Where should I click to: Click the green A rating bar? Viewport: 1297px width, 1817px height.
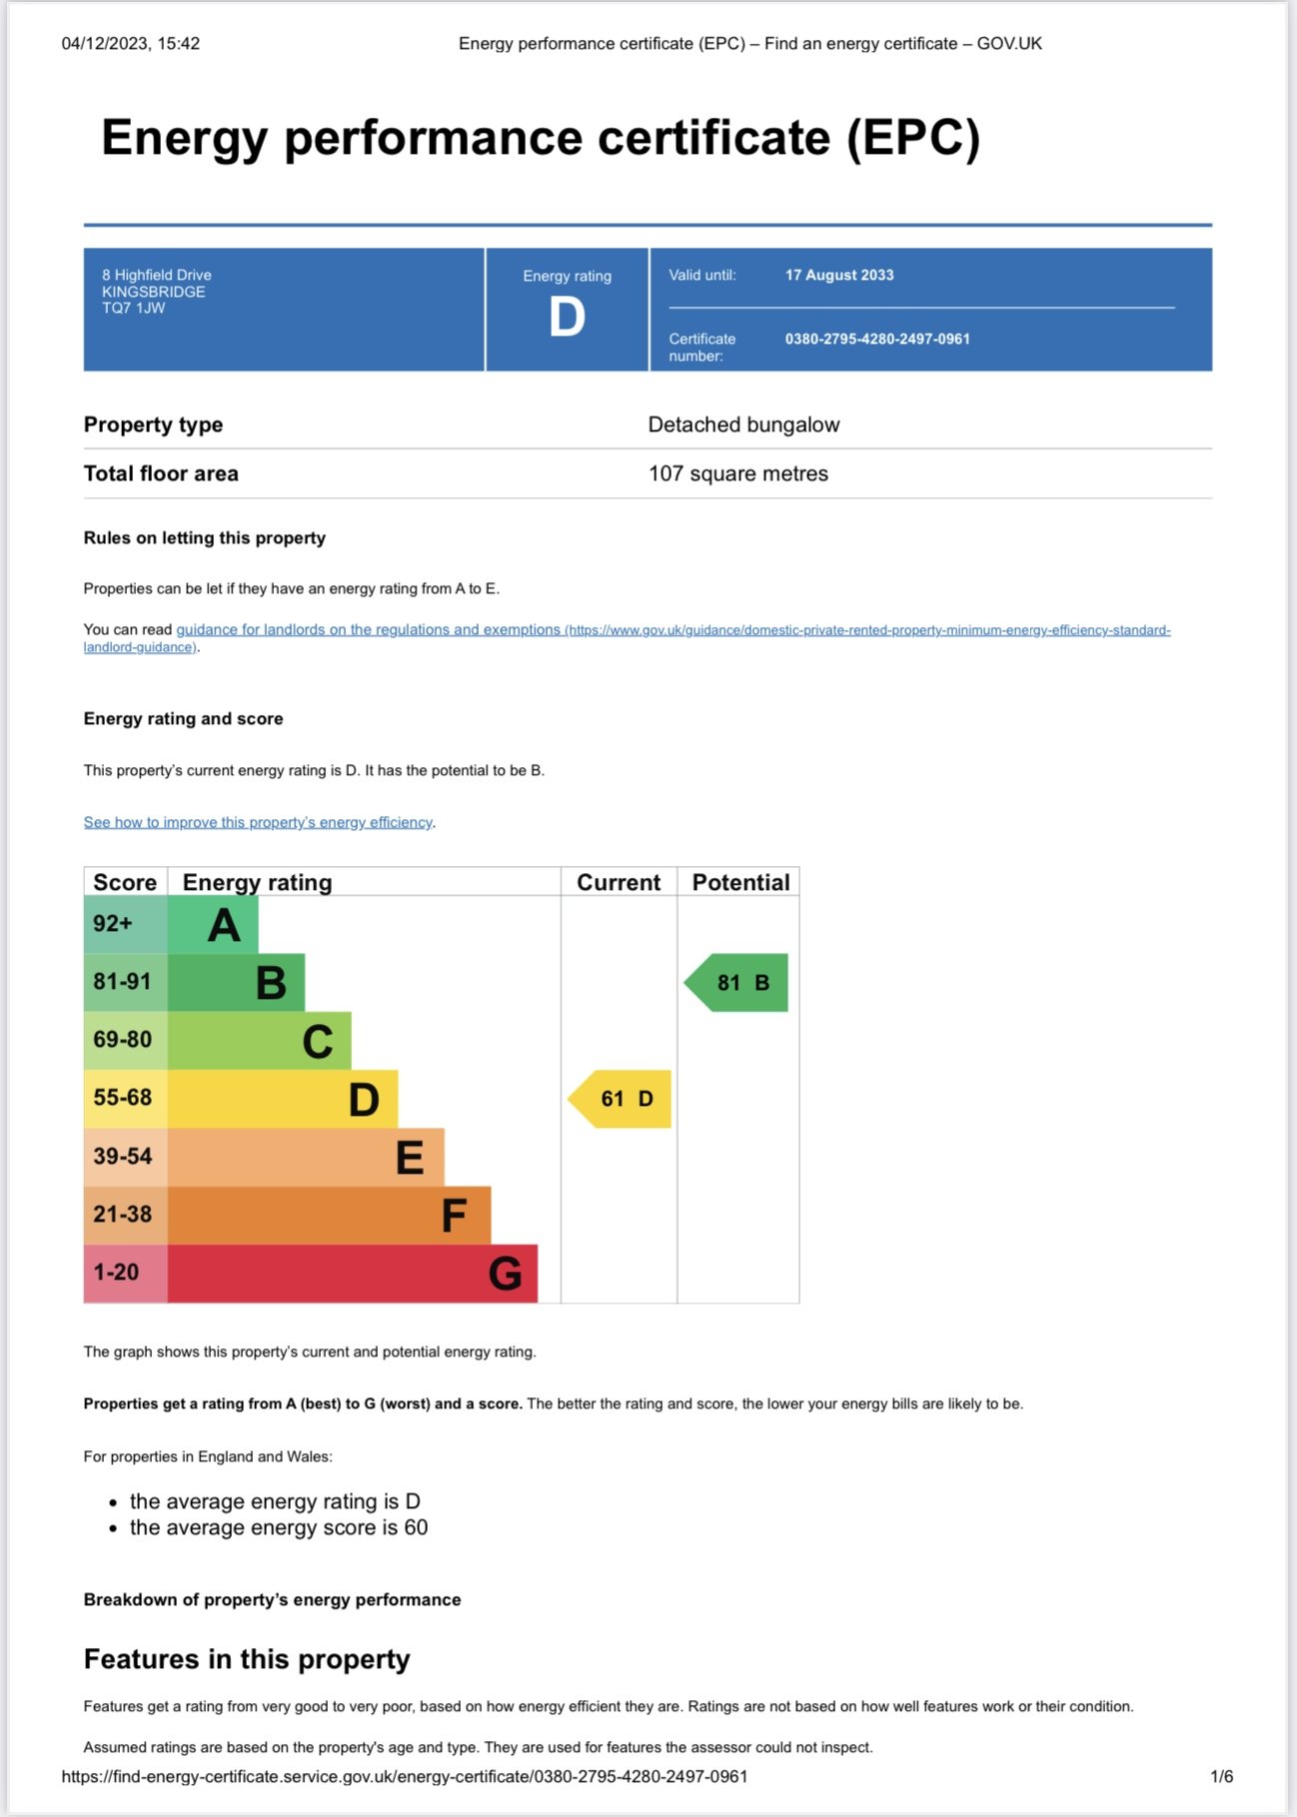[213, 925]
